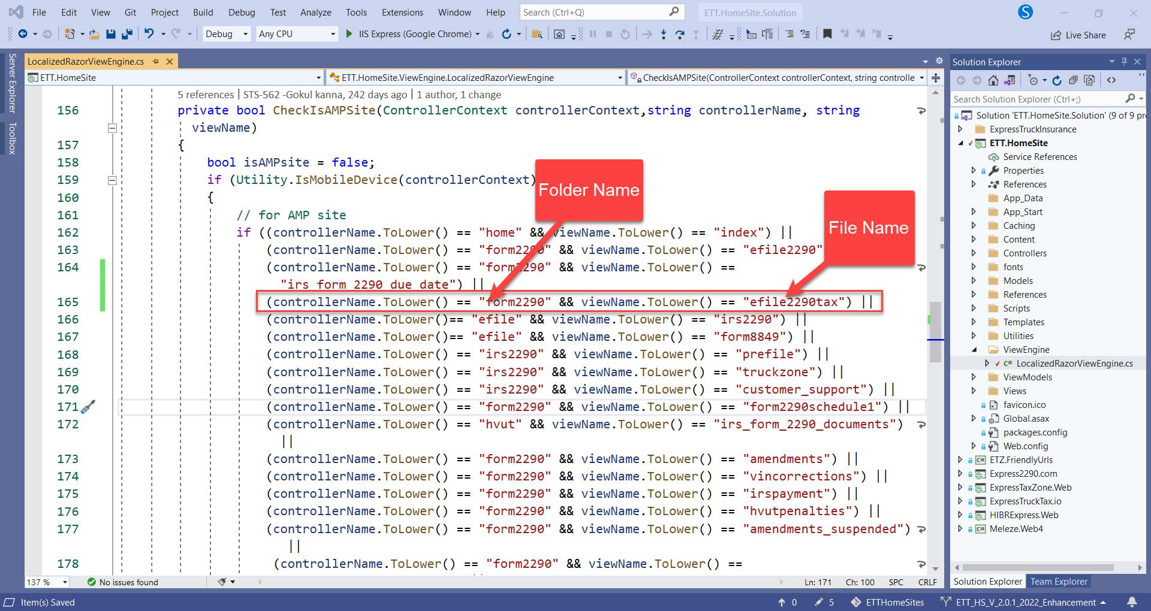Click the Restart/refresh browser icon in the toolbar
The image size is (1151, 611).
(x=507, y=34)
